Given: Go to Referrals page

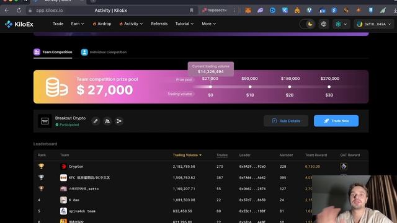Looking at the screenshot, I should [159, 24].
